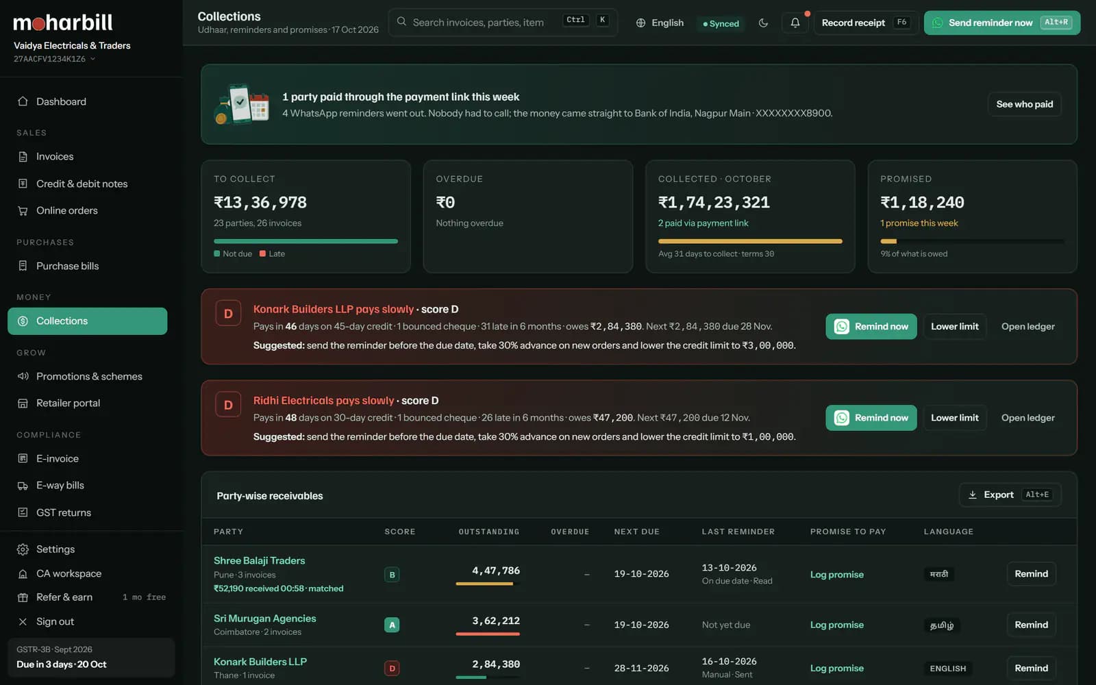Click Record receipt button
The width and height of the screenshot is (1096, 685).
click(866, 23)
